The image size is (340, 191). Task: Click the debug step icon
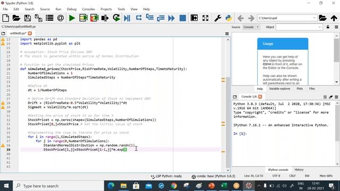139,18
